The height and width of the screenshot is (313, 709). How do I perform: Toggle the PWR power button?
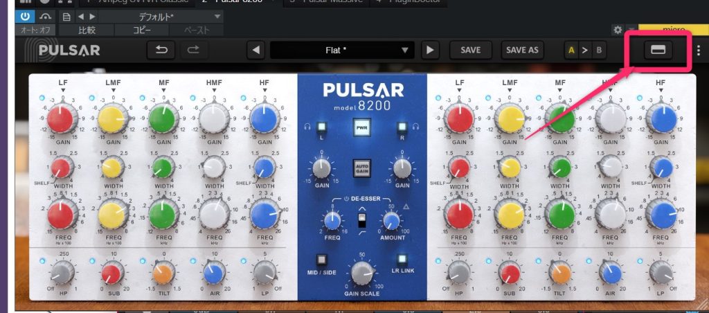(x=361, y=129)
